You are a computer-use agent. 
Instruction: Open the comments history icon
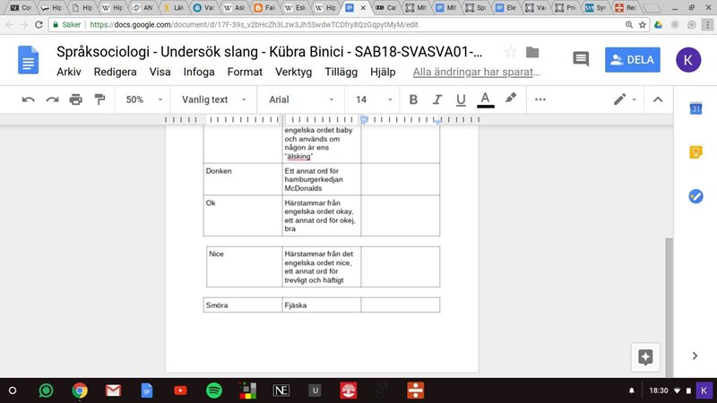581,60
